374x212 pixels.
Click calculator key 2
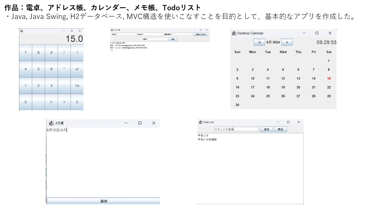tap(38, 86)
